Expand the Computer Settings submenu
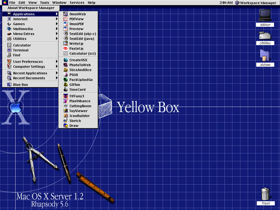The width and height of the screenshot is (280, 210). (29, 66)
